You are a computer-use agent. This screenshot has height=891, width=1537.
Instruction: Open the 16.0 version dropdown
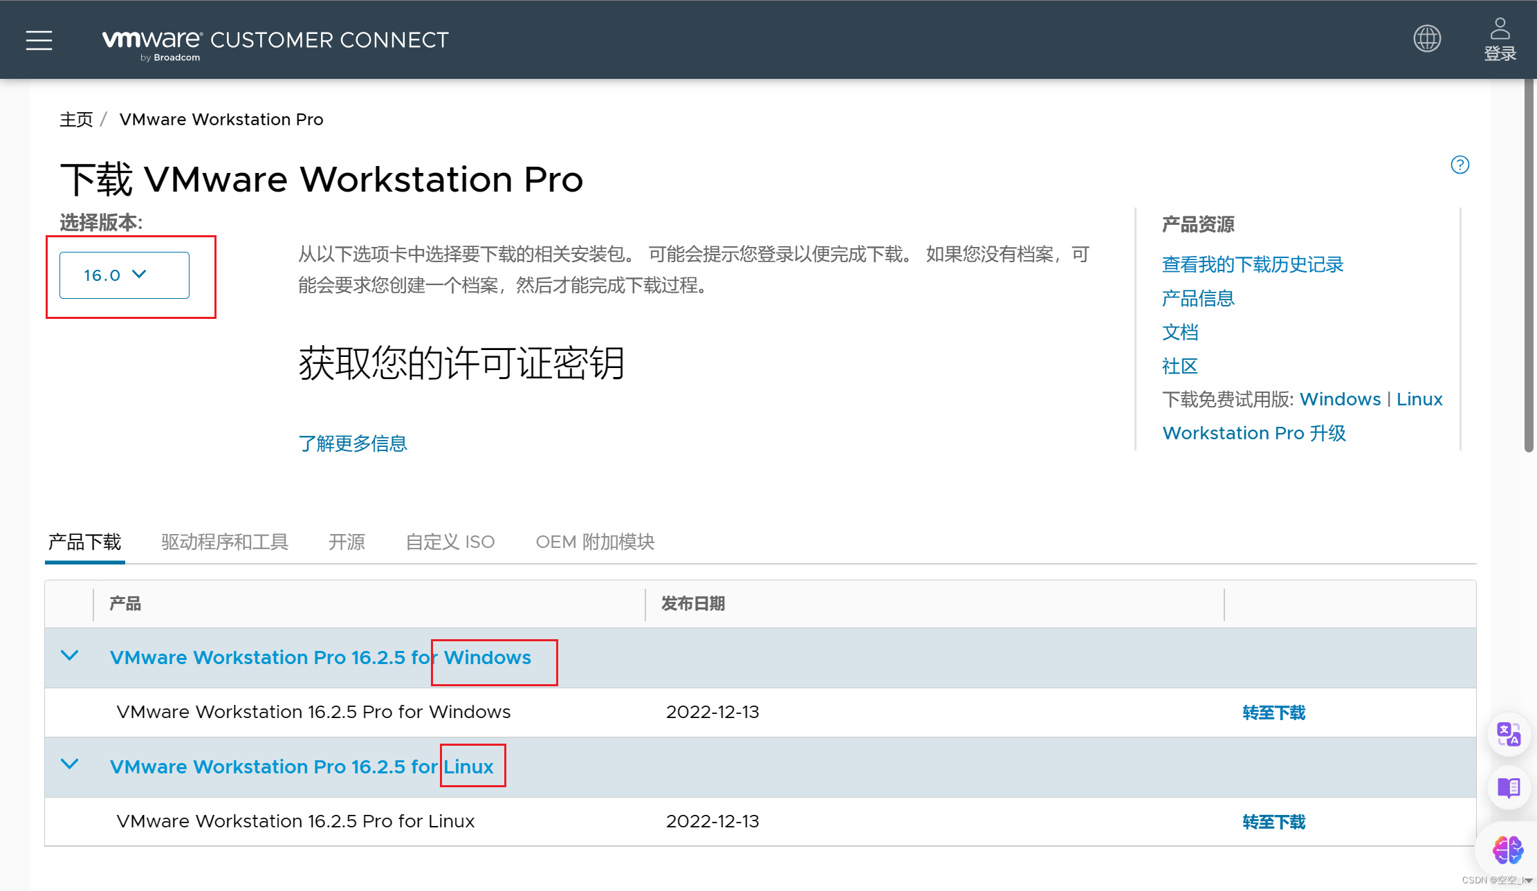pyautogui.click(x=125, y=275)
